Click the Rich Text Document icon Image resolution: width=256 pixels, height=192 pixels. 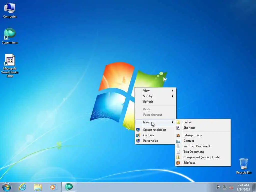(178, 146)
